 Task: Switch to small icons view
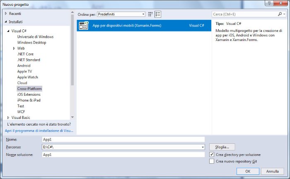click(150, 14)
